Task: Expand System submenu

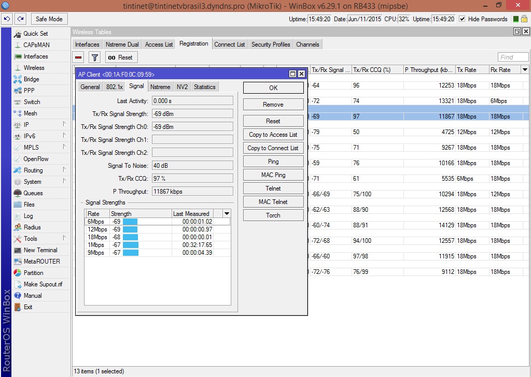Action: pyautogui.click(x=64, y=181)
